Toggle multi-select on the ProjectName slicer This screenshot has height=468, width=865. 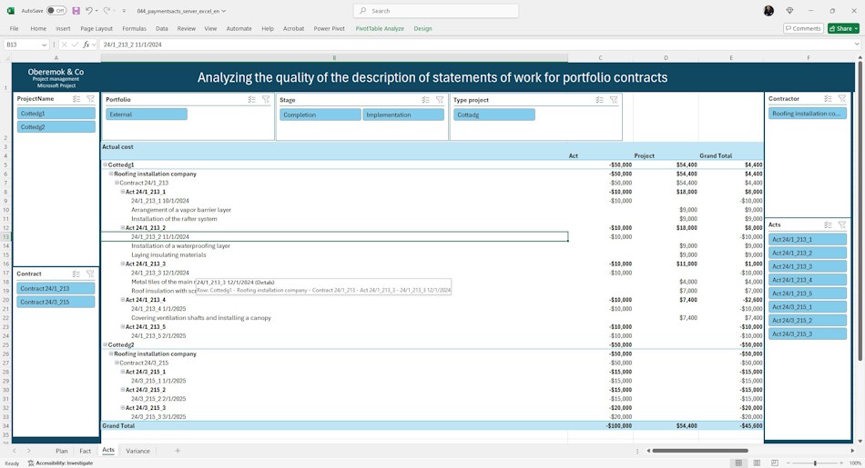click(76, 98)
